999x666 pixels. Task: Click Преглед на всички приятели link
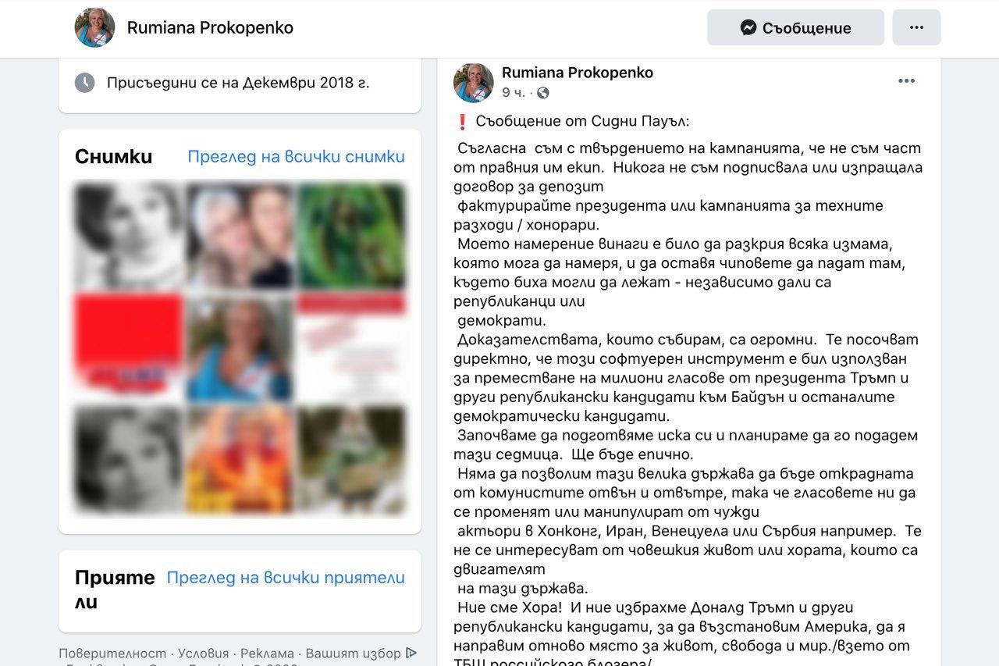[286, 578]
